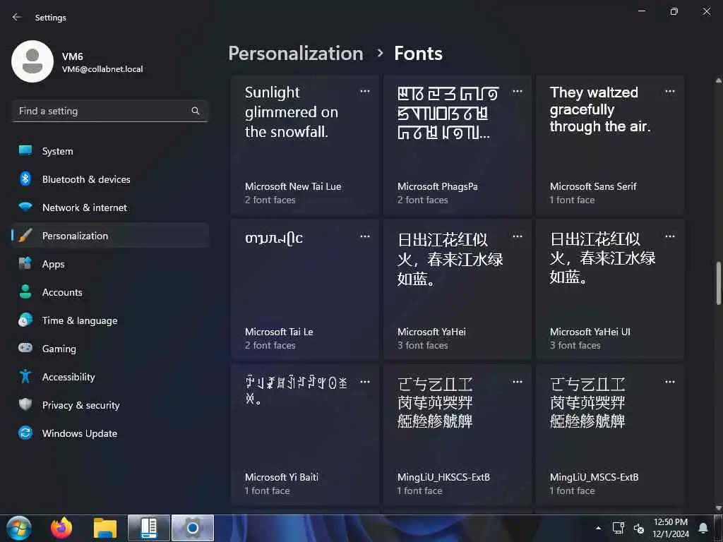Image resolution: width=723 pixels, height=542 pixels.
Task: Open more options for Microsoft YaHei UI
Action: tap(670, 236)
